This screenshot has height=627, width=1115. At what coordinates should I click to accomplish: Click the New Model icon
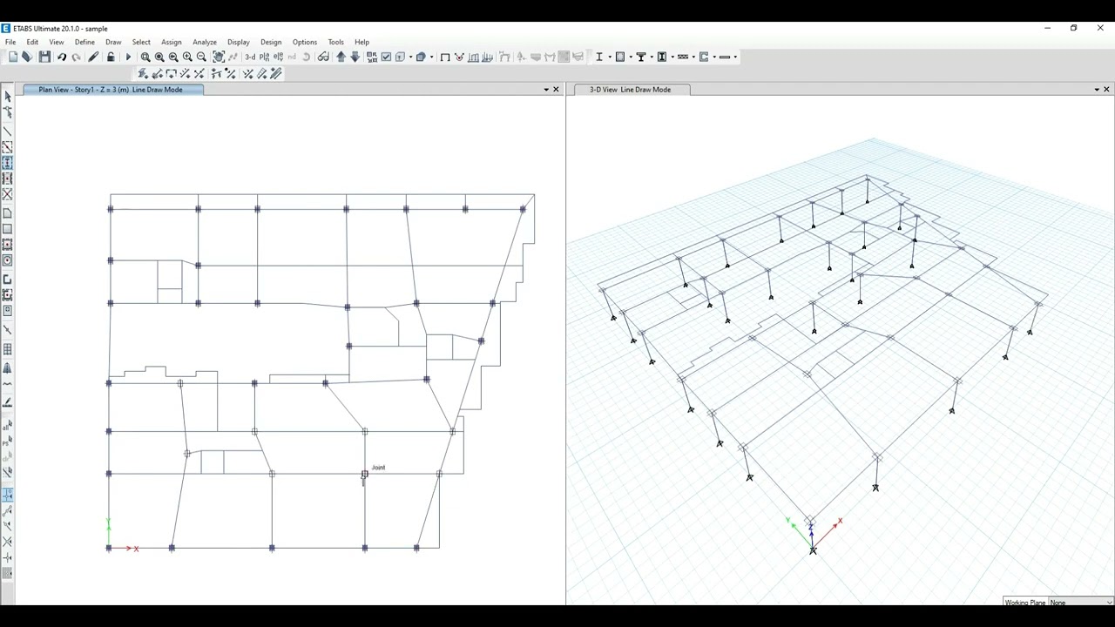point(12,57)
